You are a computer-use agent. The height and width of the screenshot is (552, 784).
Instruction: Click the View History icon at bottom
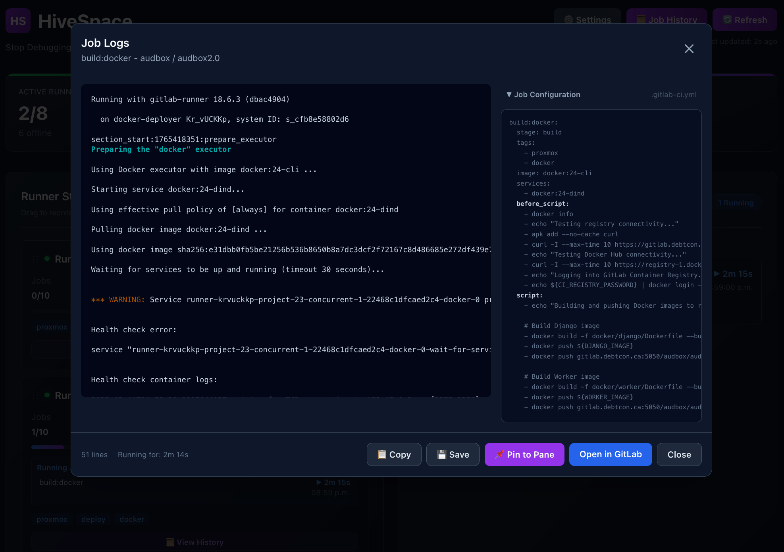coord(170,542)
